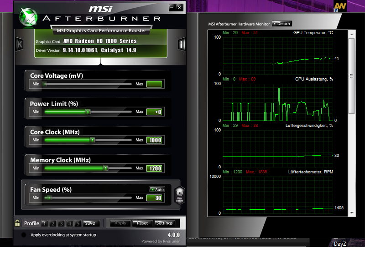Toggle the profile lock padlock
The image size is (365, 273).
tap(17, 223)
